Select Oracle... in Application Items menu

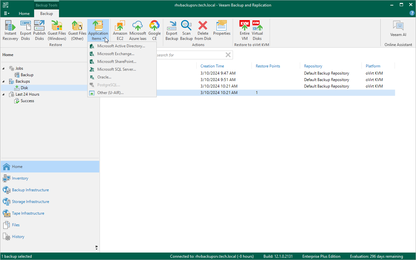tap(122, 77)
